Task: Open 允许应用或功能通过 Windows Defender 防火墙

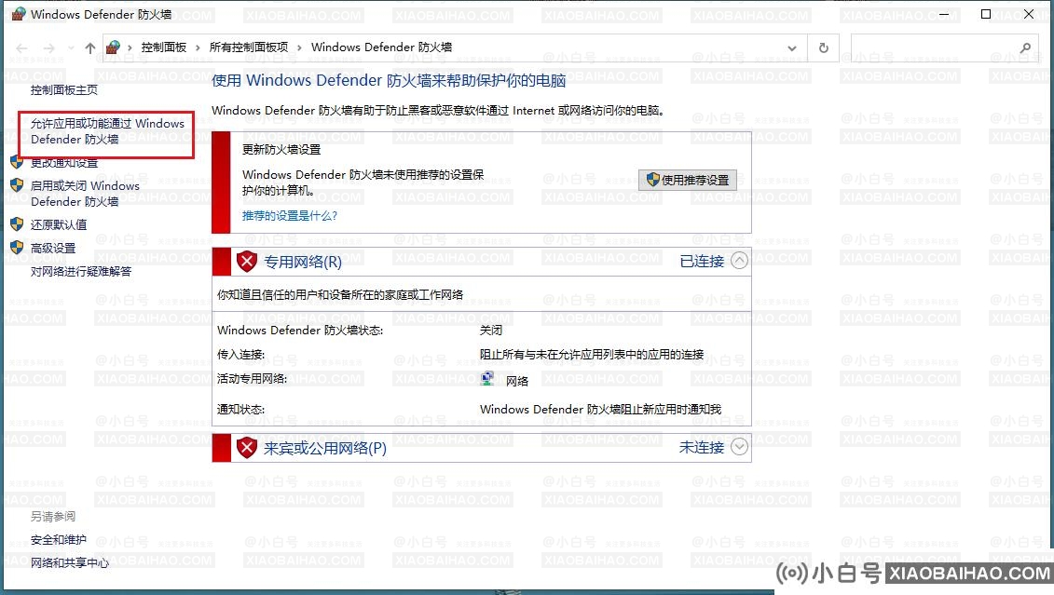Action: pos(107,131)
